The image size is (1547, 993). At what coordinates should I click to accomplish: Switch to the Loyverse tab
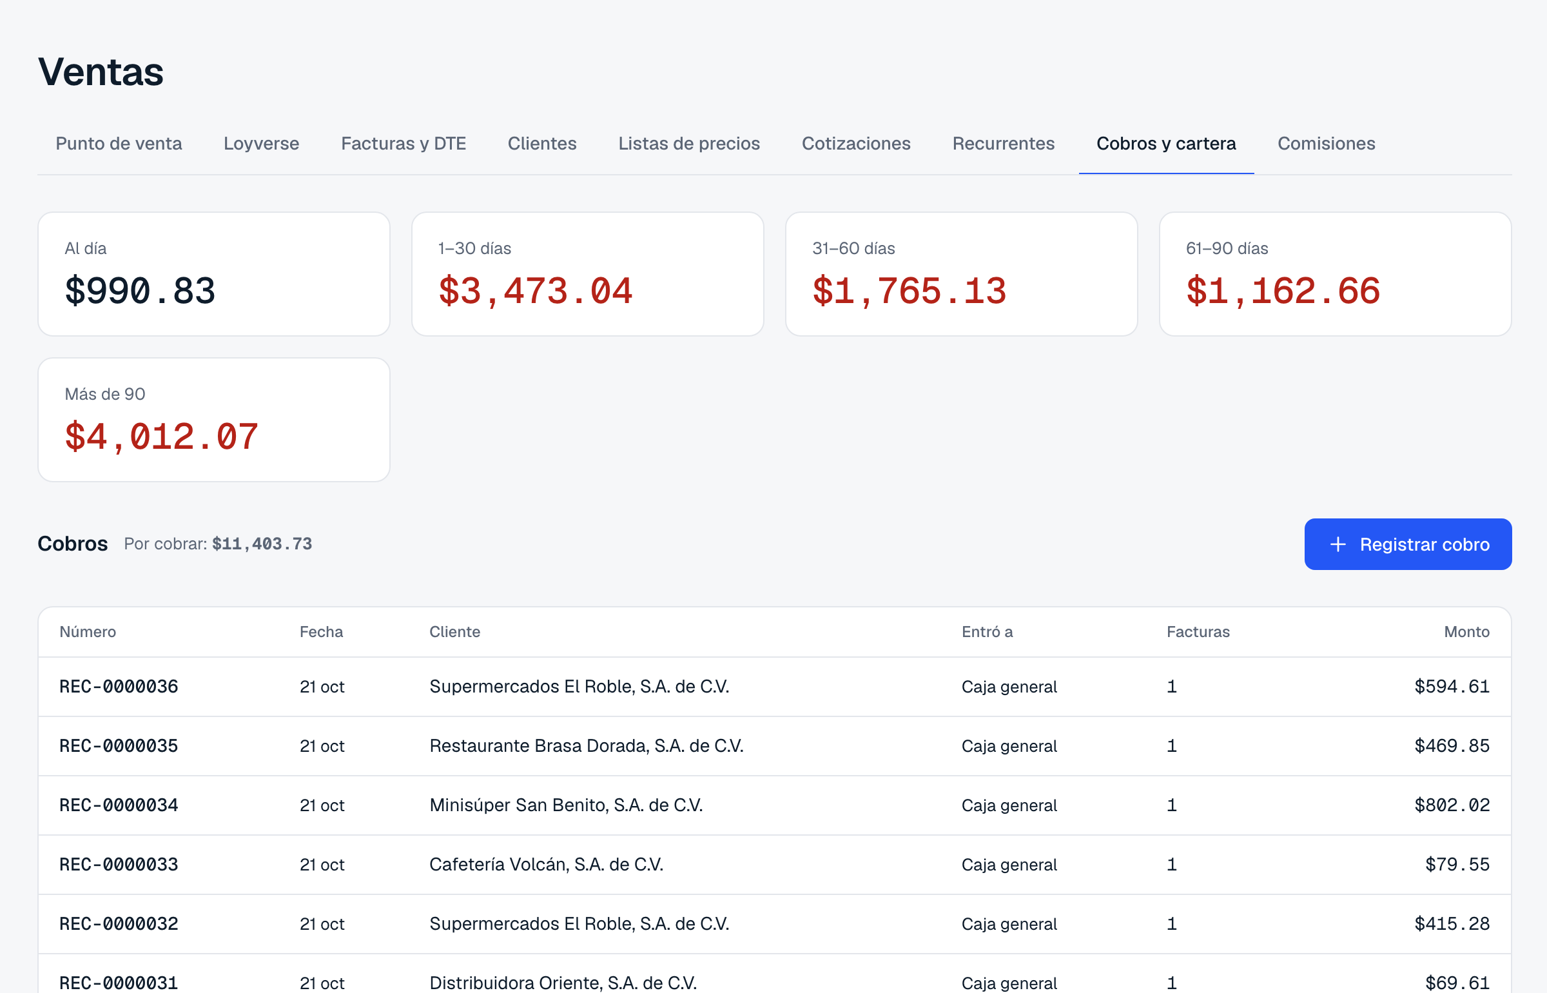pyautogui.click(x=261, y=143)
